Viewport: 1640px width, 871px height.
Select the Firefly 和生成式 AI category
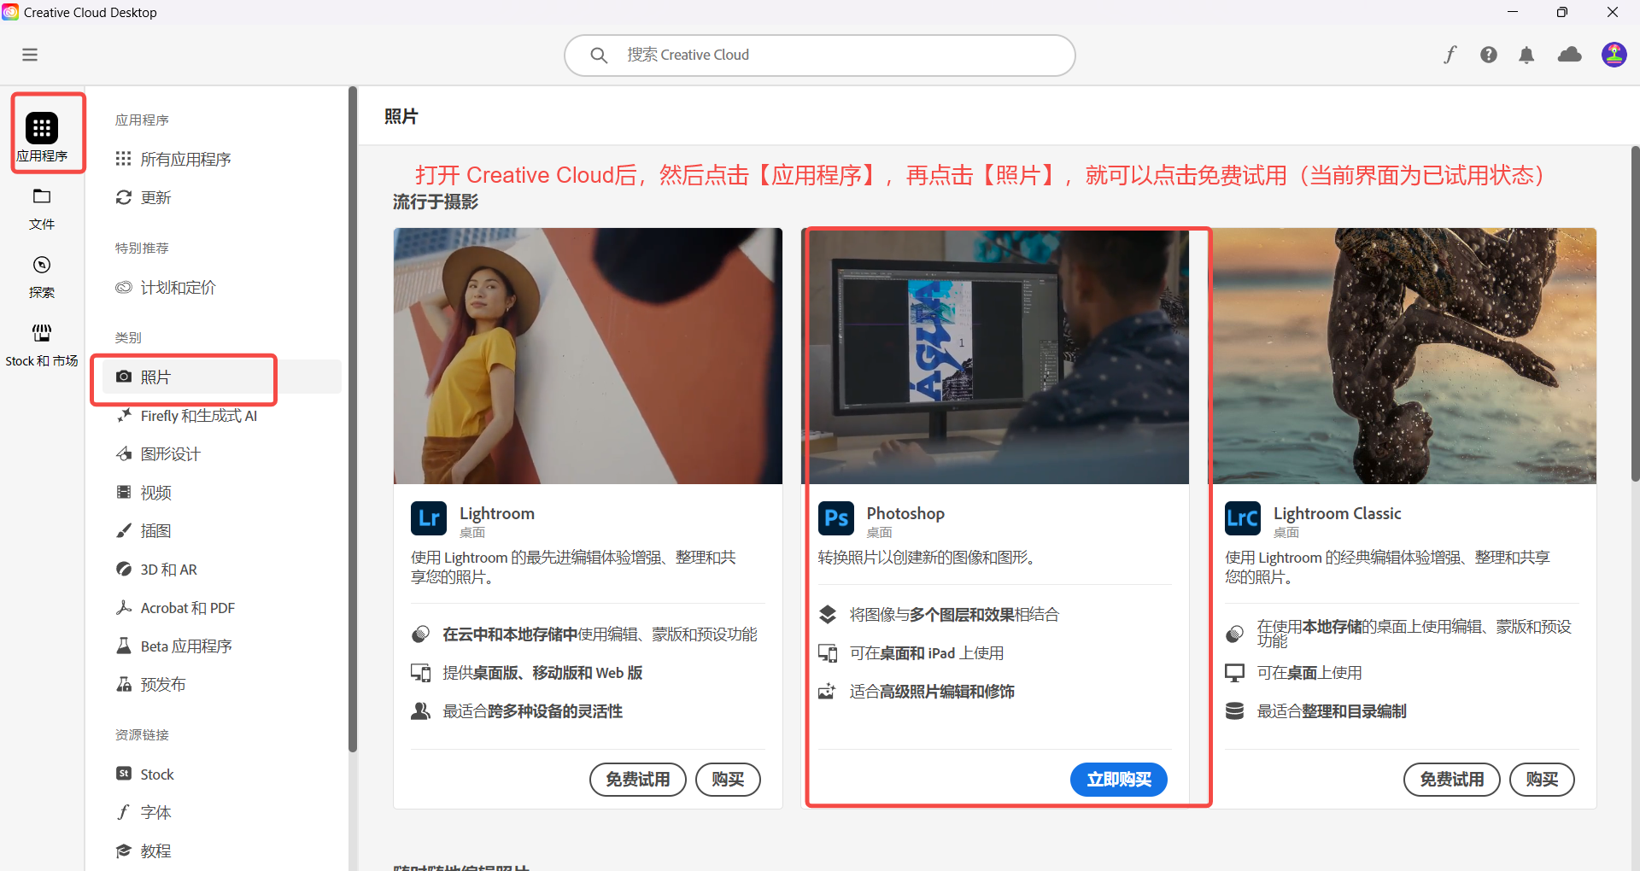[x=222, y=416]
